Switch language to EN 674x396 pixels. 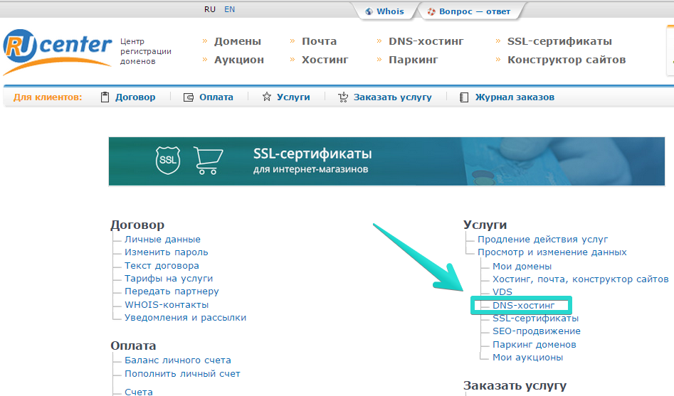tap(230, 9)
